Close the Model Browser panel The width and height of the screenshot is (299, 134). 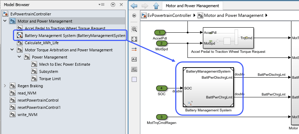121,5
